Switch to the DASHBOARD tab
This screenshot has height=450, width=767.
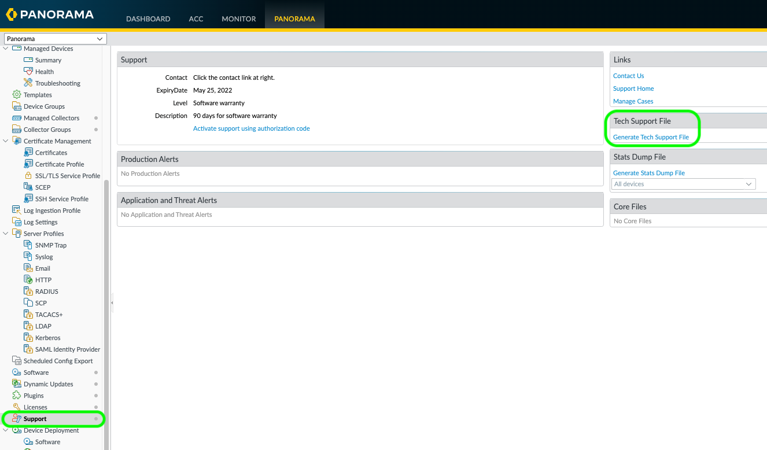148,19
